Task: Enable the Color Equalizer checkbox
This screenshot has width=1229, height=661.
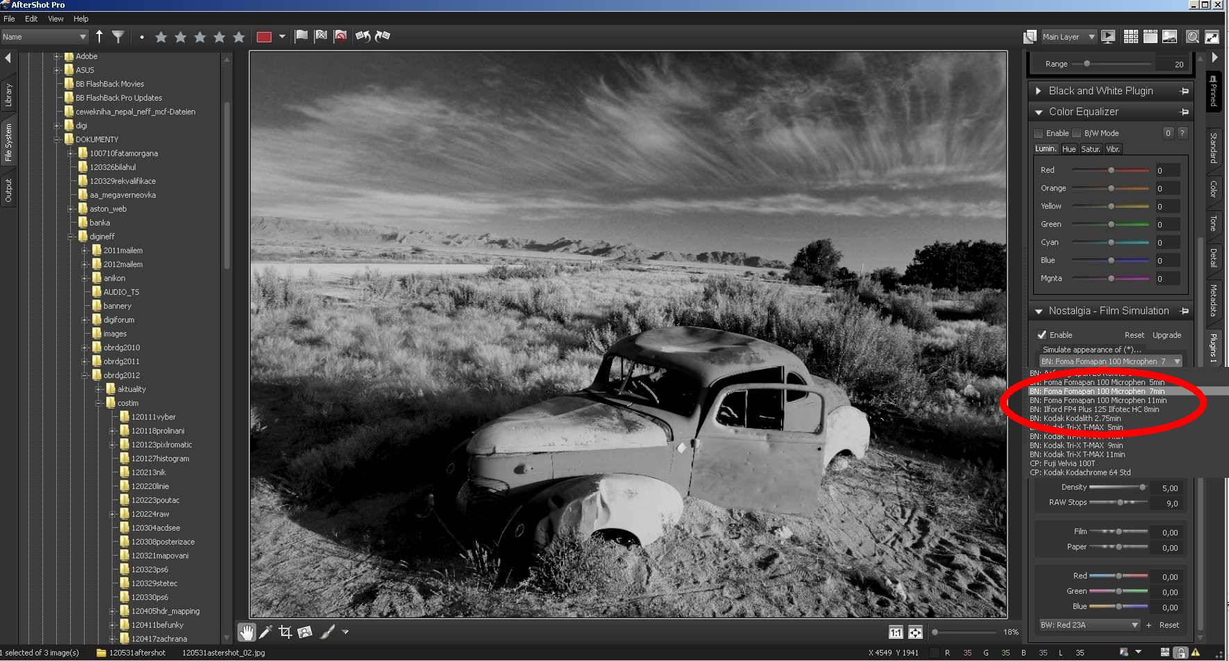Action: 1039,133
